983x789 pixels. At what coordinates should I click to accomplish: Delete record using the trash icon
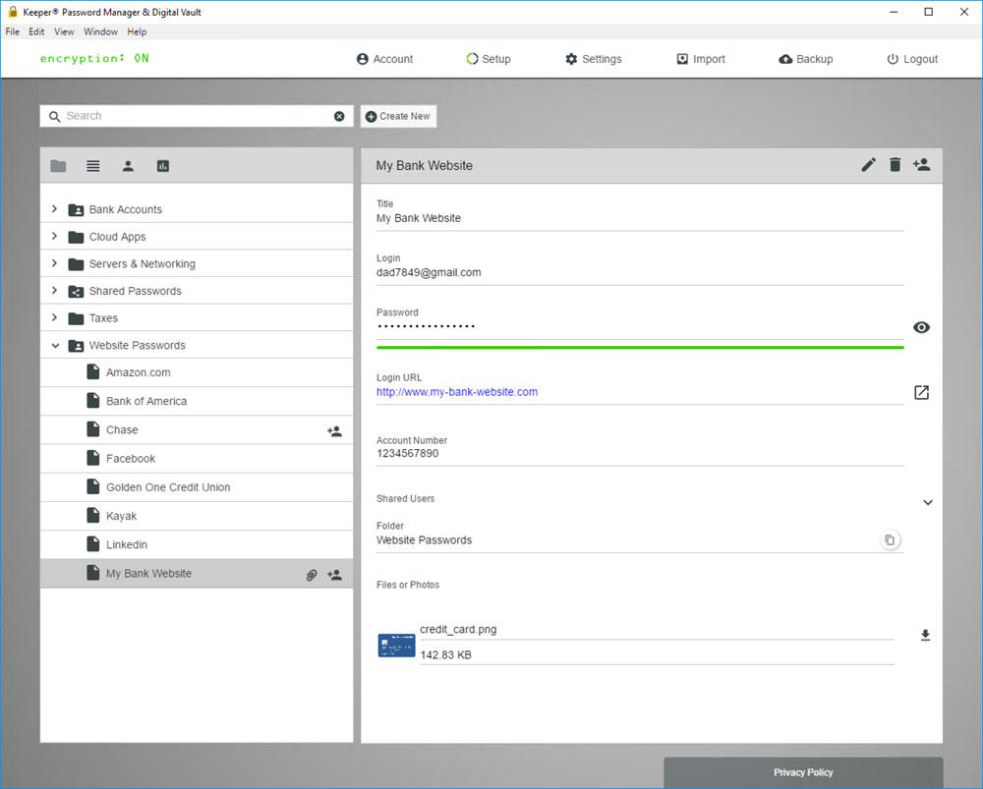[x=896, y=165]
